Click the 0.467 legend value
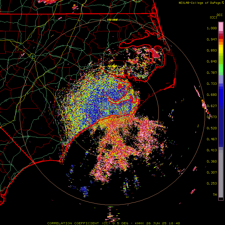225x225 pixels. pos(212,139)
